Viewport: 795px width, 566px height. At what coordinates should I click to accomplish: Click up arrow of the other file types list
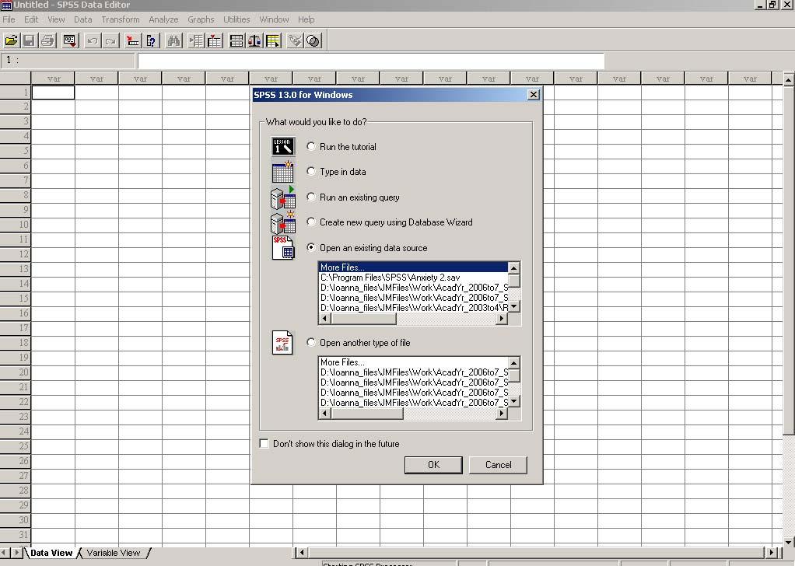pos(513,363)
